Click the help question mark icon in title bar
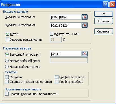The width and height of the screenshot is (116, 104). click(x=106, y=4)
